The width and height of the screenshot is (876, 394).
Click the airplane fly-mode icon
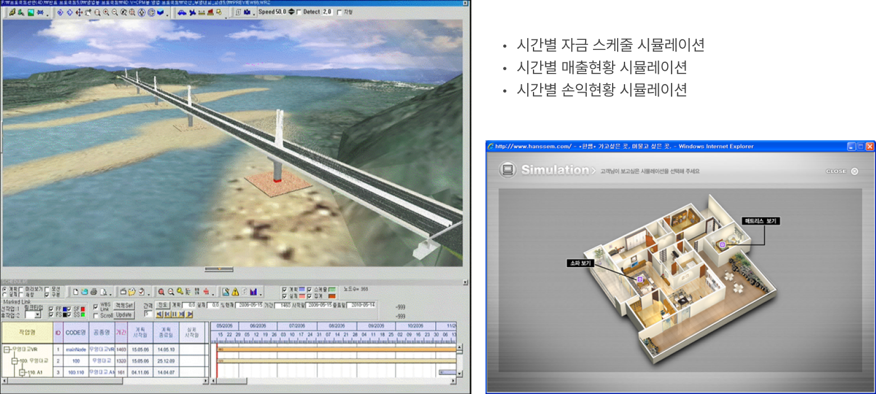pos(192,12)
